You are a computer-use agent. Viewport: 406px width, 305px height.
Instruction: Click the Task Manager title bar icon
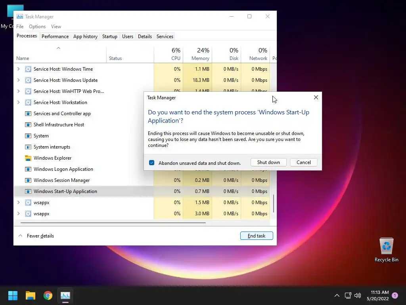point(20,16)
